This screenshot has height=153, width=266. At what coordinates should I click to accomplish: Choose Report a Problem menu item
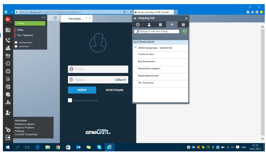24,128
